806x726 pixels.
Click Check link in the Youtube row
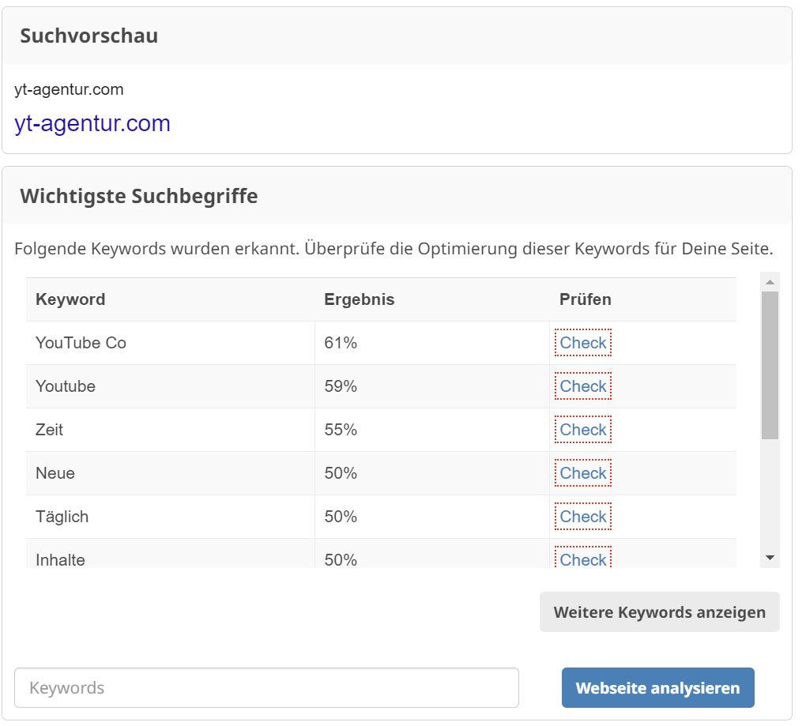583,386
